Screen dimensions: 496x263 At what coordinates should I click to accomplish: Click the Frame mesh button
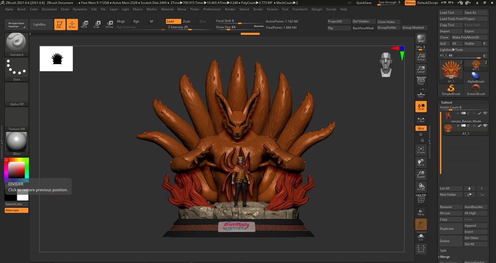point(420,150)
